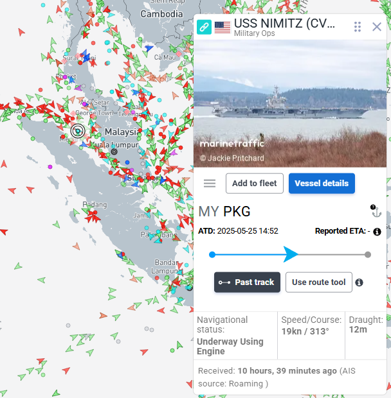Click the Cambodia map label
The height and width of the screenshot is (398, 391).
pyautogui.click(x=161, y=14)
